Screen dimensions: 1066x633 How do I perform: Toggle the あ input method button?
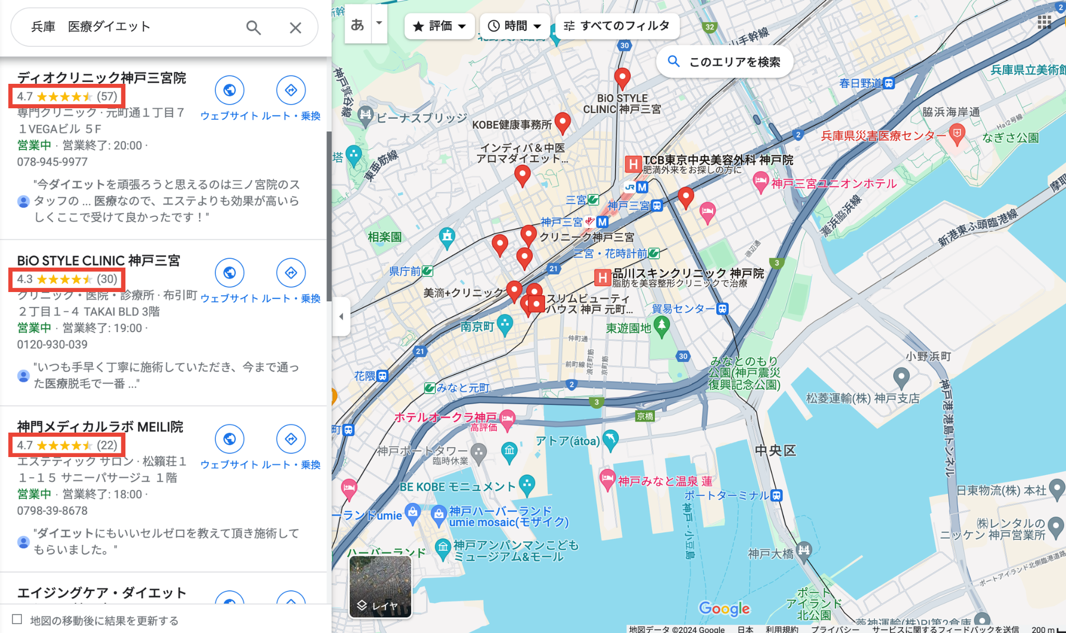click(358, 24)
